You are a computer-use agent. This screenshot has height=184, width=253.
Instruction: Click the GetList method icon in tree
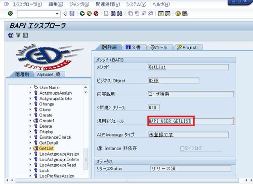click(36, 148)
